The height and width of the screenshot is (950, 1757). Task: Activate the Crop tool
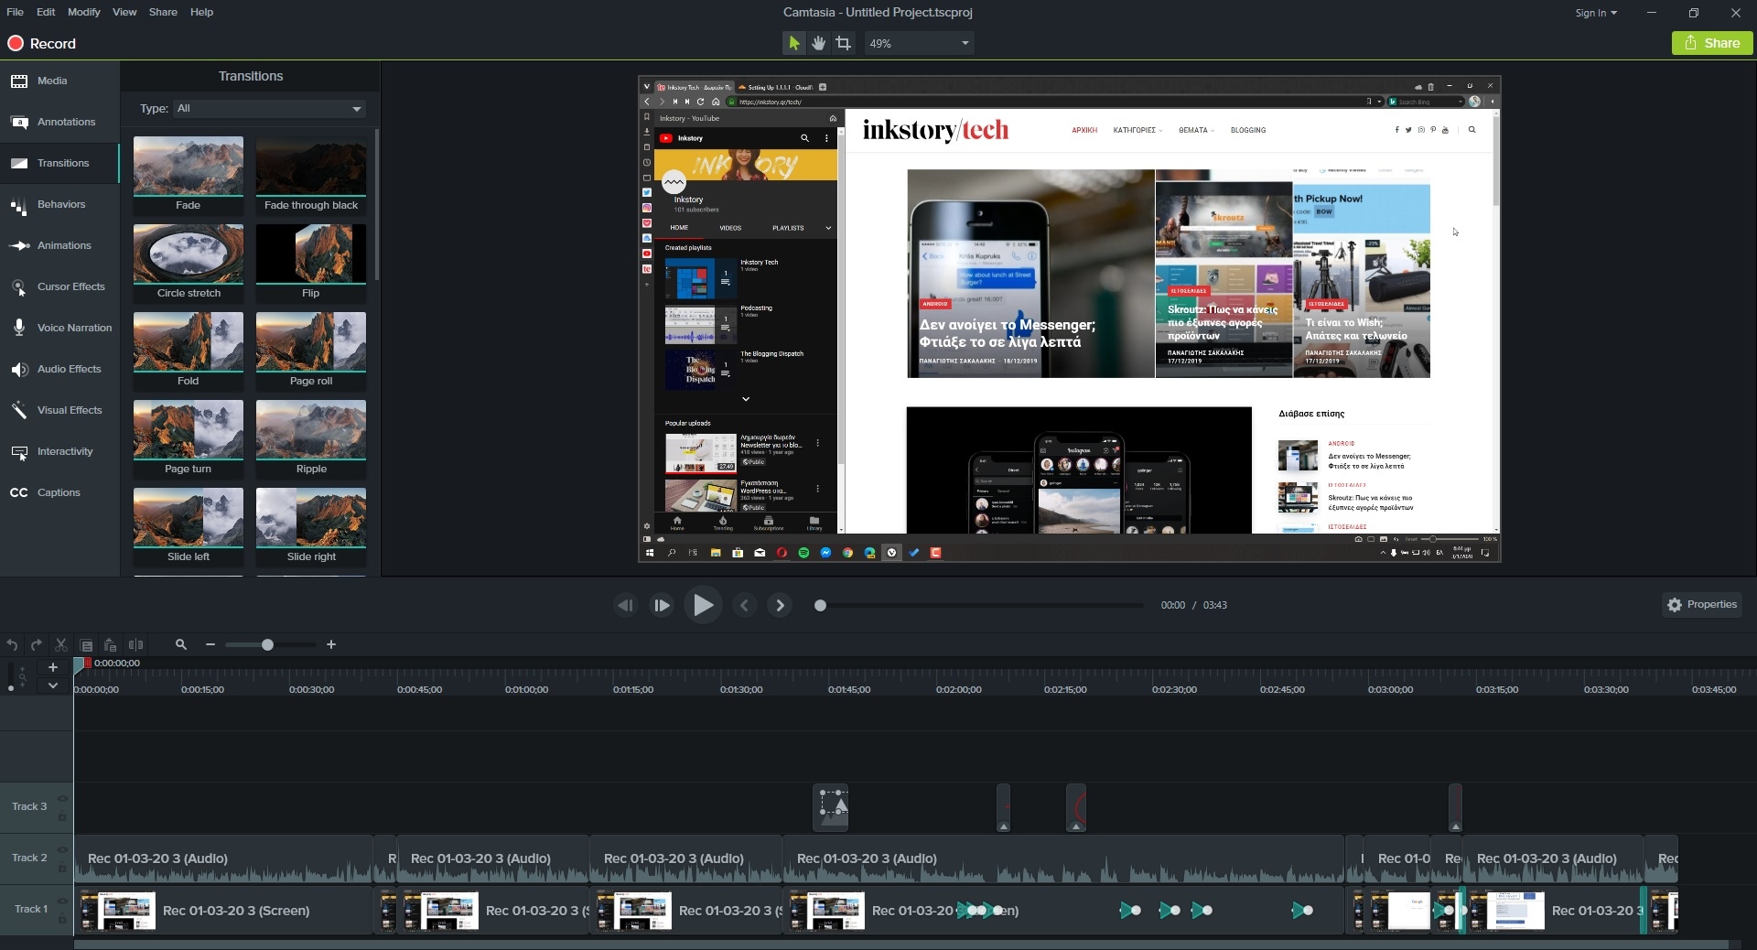point(843,43)
